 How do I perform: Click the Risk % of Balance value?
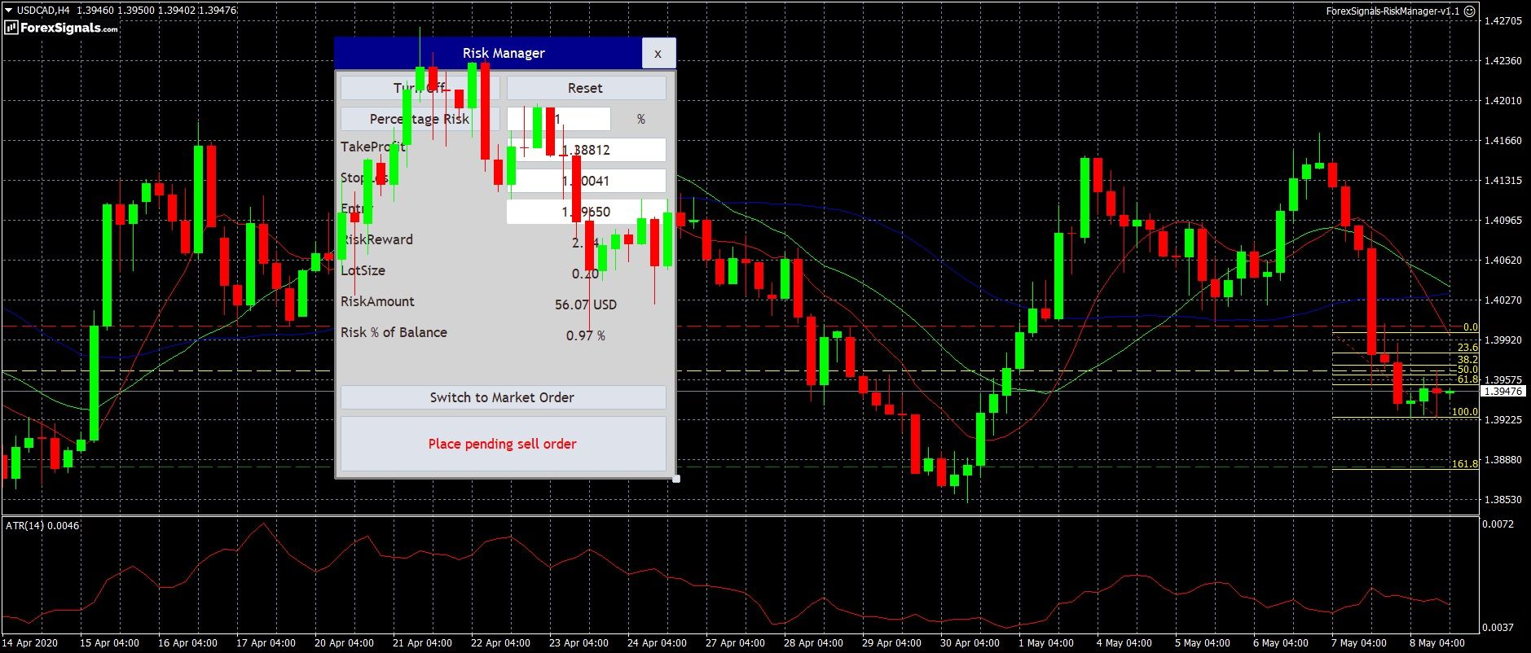point(586,335)
